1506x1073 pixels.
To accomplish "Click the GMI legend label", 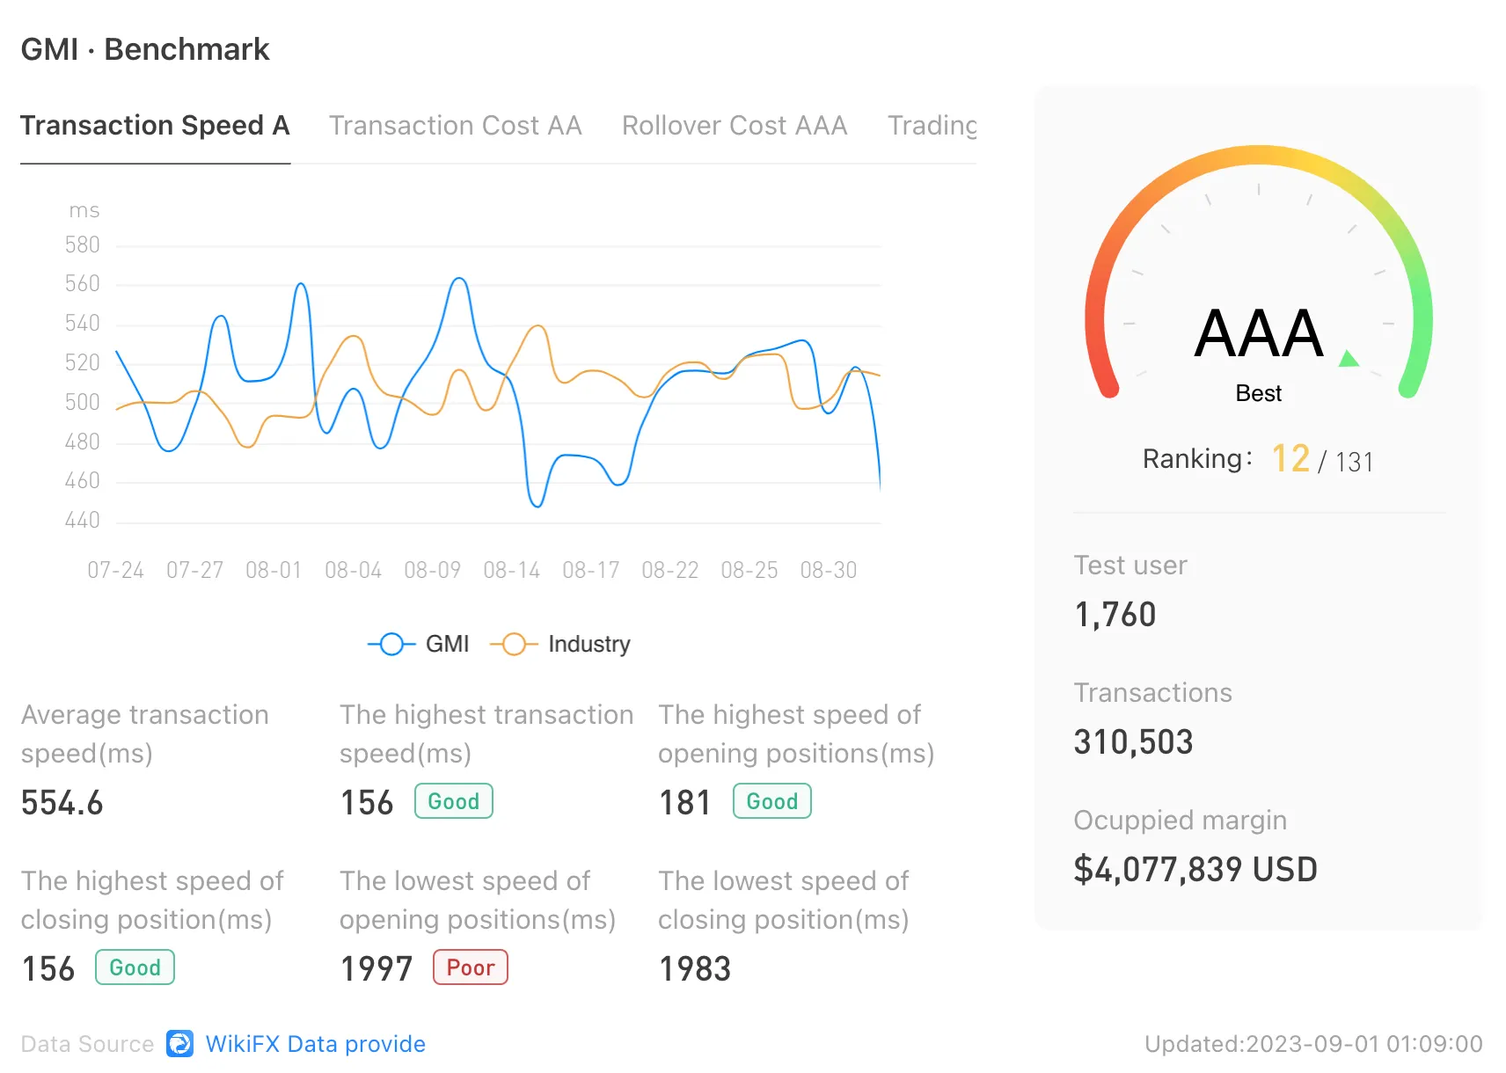I will pyautogui.click(x=447, y=645).
